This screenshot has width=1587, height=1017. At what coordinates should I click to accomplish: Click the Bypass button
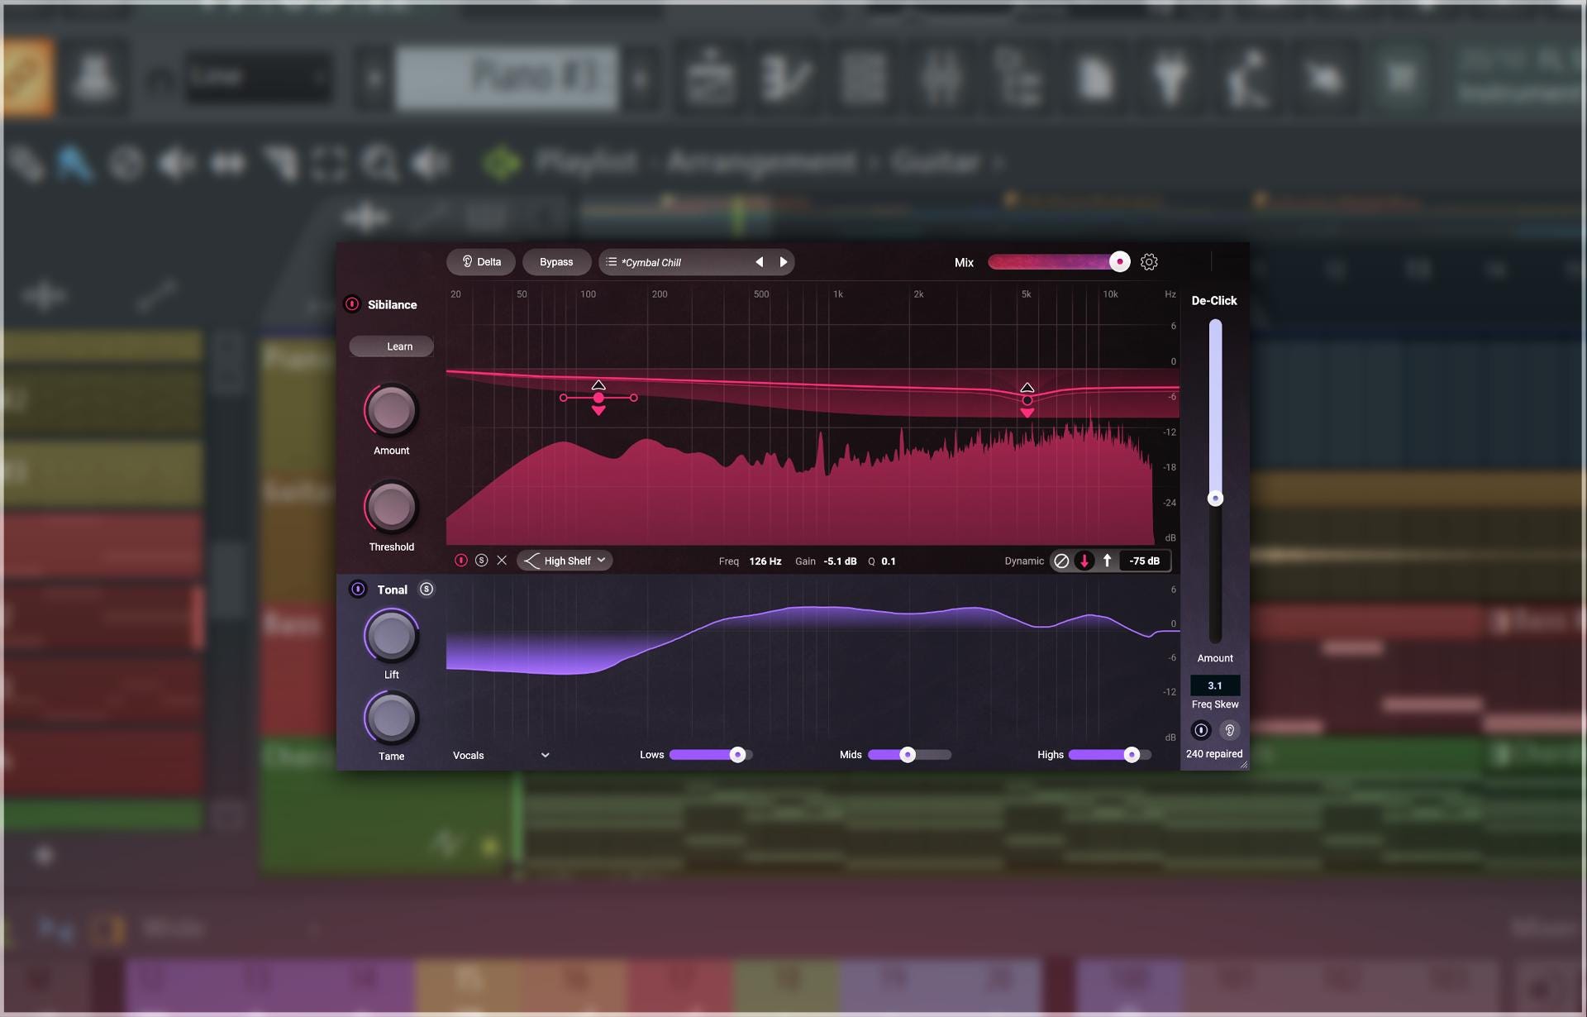556,262
